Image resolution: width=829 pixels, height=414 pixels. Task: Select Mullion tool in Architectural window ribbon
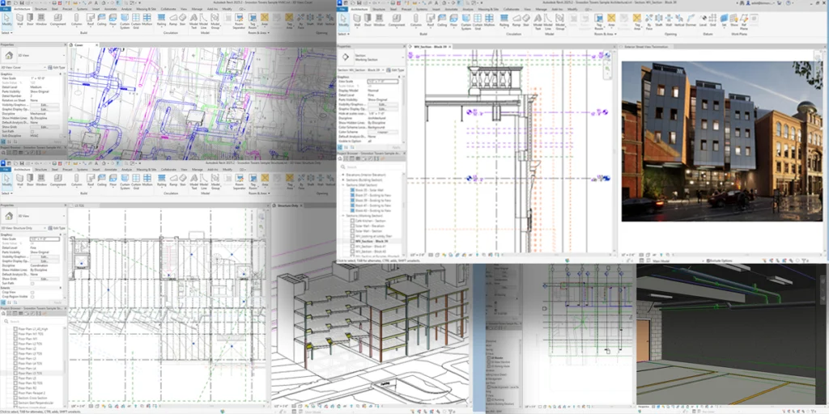point(490,20)
